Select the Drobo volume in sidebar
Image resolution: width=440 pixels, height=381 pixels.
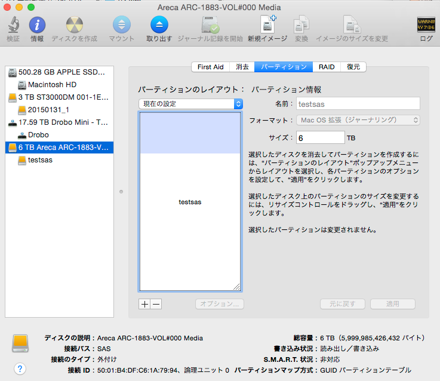[59, 135]
